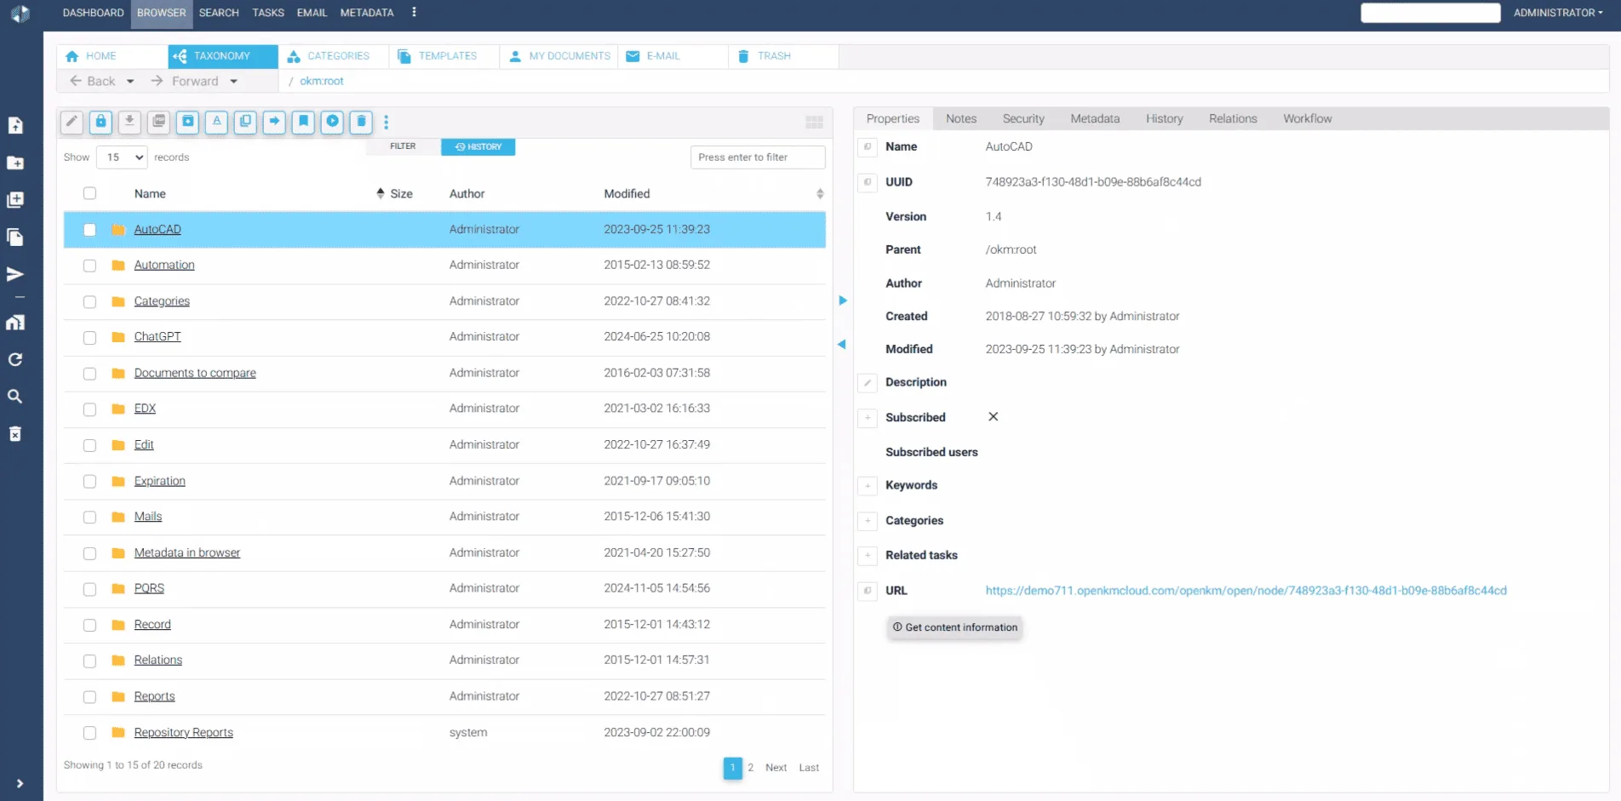Click the add Keywords plus button
The image size is (1621, 801).
pos(868,486)
